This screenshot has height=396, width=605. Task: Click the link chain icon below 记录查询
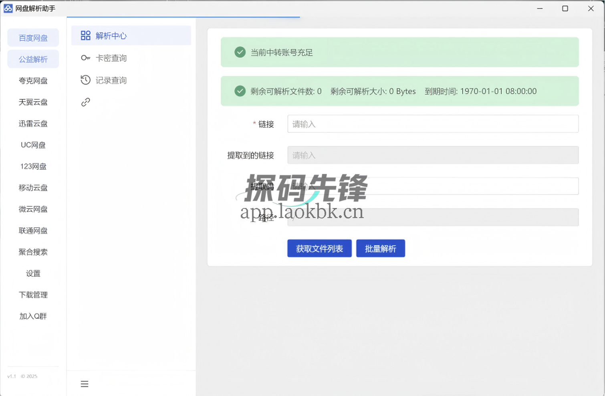click(85, 102)
